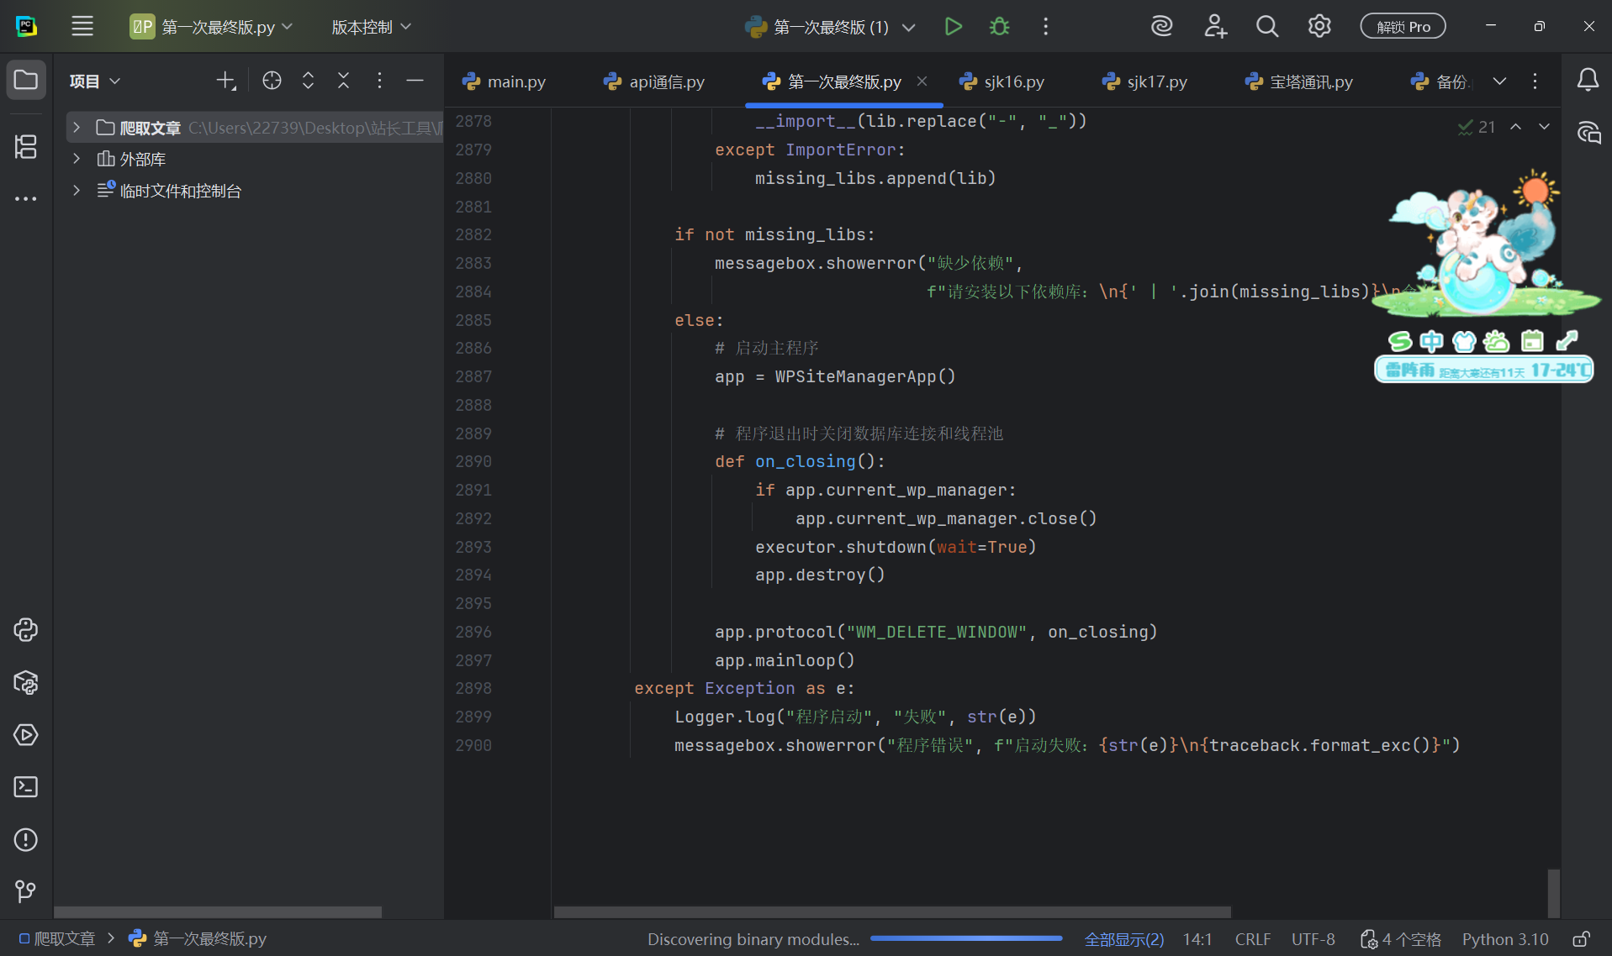Image resolution: width=1612 pixels, height=956 pixels.
Task: Toggle the Project panel folder button
Action: click(x=25, y=81)
